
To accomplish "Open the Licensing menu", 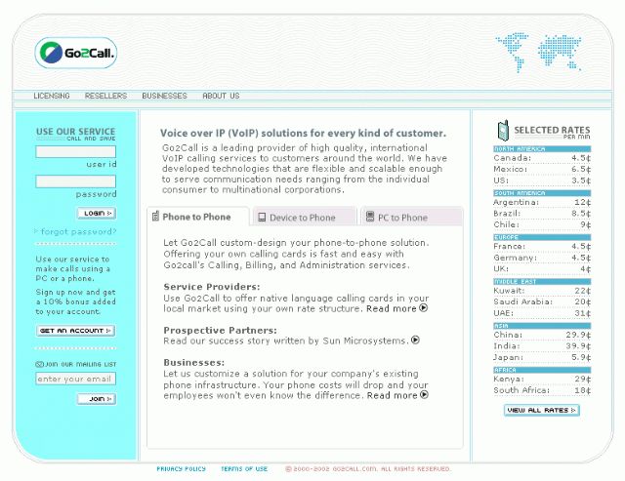I will [52, 96].
